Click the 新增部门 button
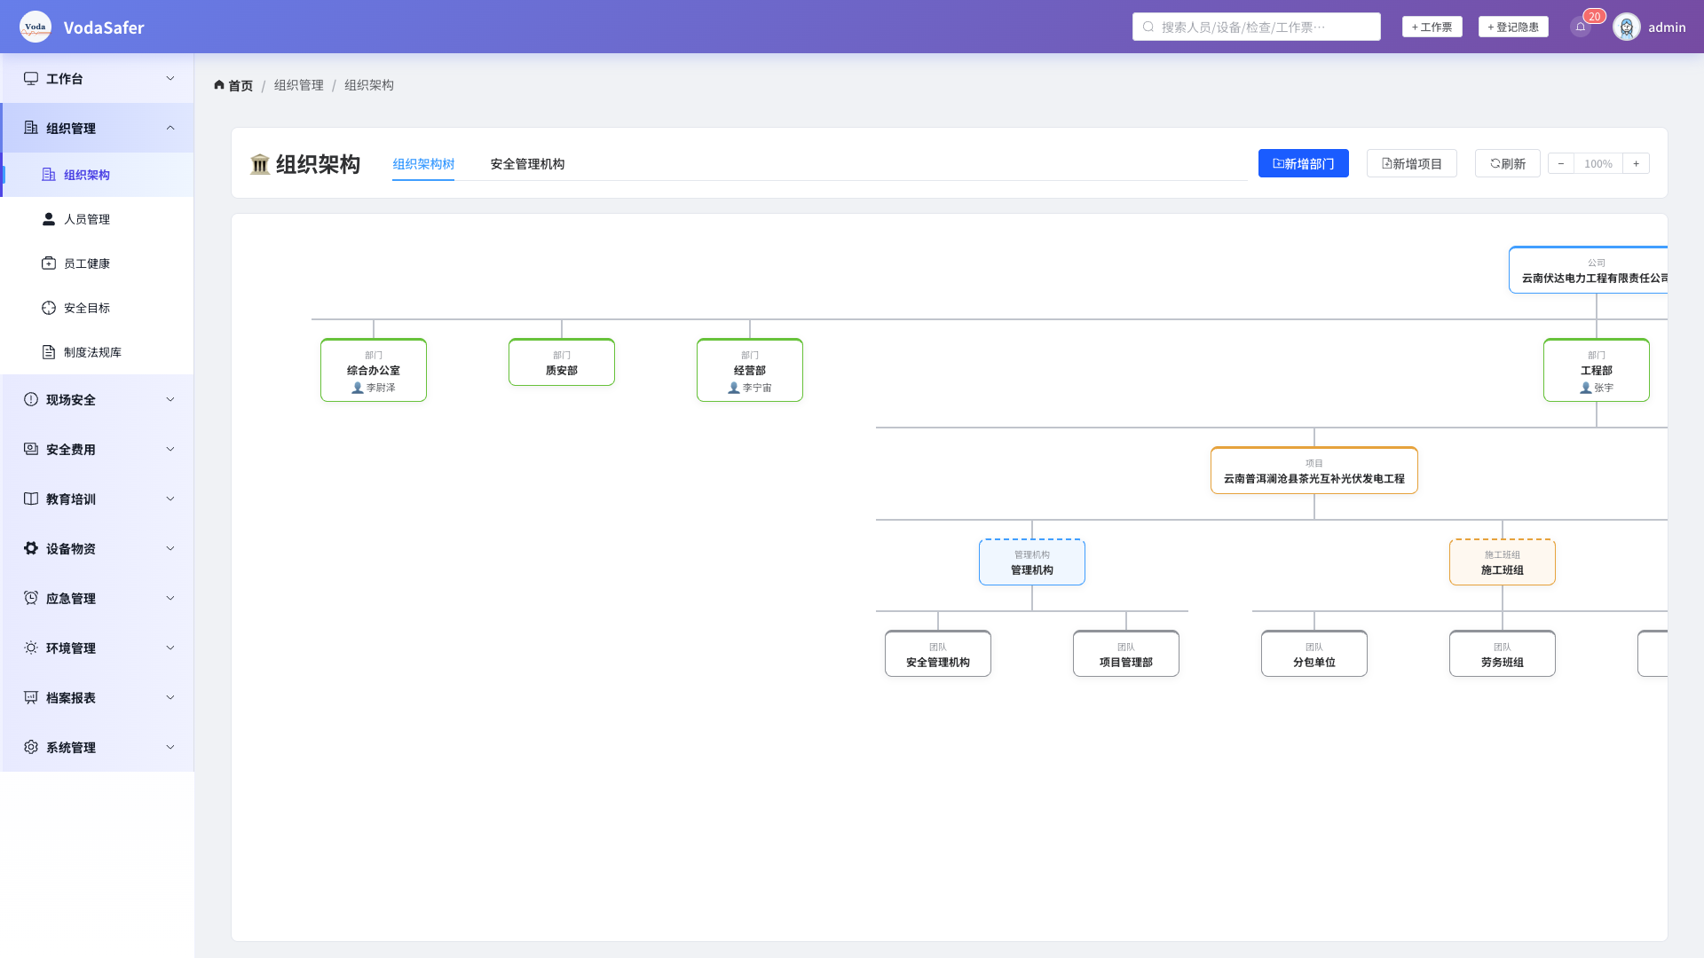 point(1303,163)
